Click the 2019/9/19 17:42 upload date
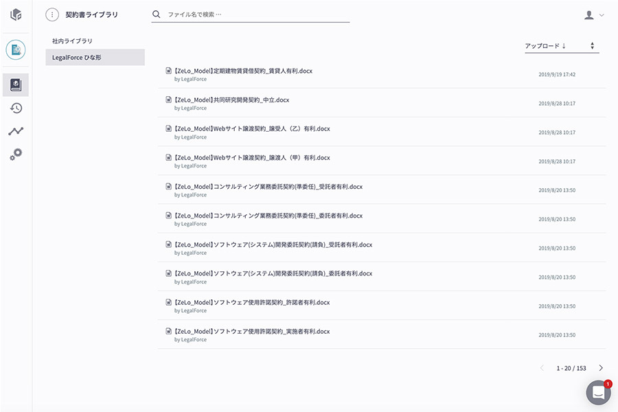 pyautogui.click(x=557, y=75)
